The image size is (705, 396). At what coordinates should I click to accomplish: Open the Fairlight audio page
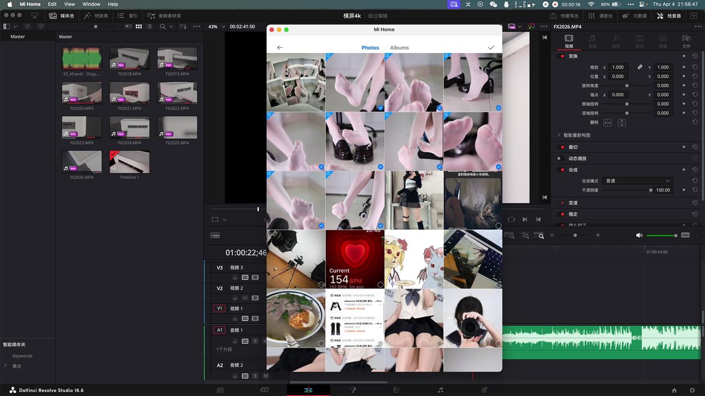439,390
